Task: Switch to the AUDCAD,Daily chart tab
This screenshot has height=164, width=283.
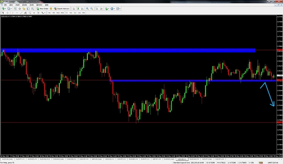Action: (8, 159)
